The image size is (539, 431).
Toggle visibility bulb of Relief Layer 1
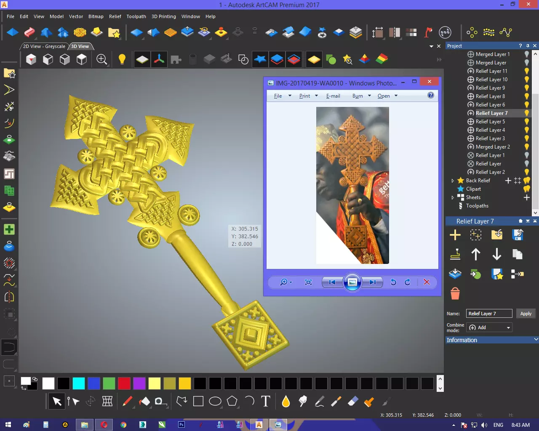[x=526, y=155]
